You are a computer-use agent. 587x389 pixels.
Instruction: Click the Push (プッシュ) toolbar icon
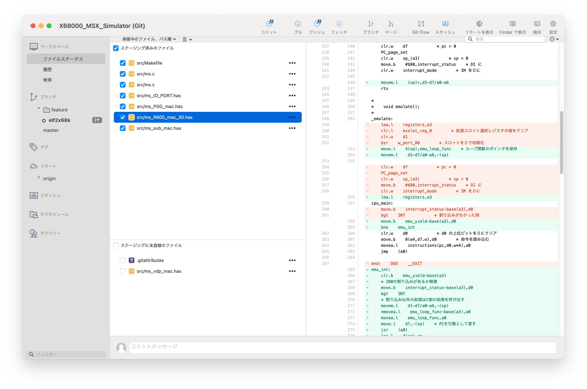point(317,24)
